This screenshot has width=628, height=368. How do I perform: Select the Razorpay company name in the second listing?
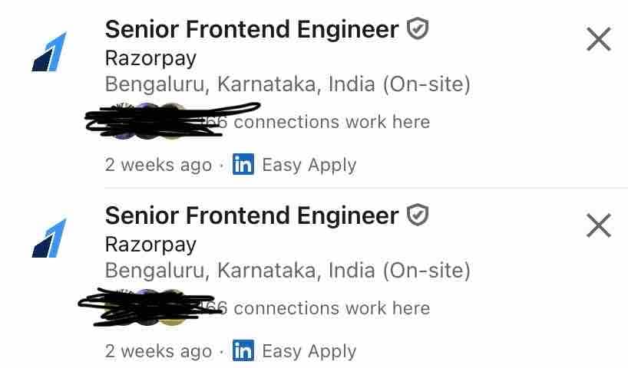point(150,245)
